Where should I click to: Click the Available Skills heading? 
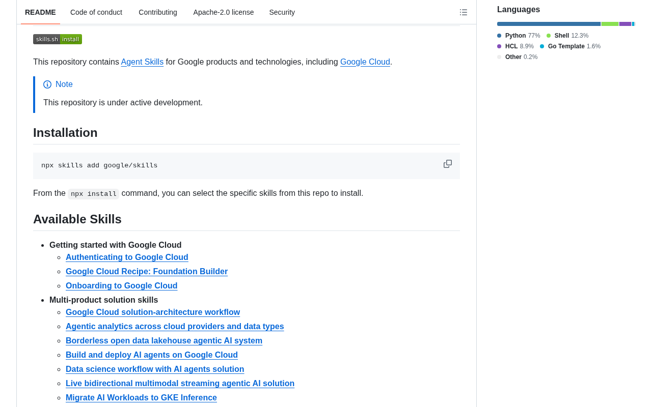[x=77, y=219]
